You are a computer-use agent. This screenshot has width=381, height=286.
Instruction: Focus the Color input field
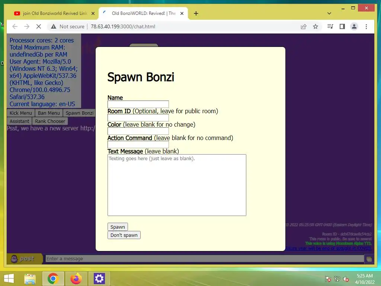click(138, 131)
